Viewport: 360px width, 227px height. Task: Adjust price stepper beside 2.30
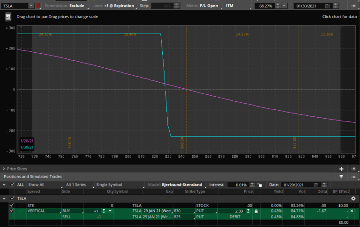tap(248, 211)
